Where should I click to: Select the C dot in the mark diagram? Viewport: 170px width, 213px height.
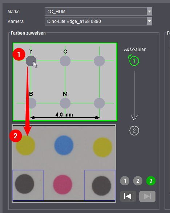tap(65, 61)
